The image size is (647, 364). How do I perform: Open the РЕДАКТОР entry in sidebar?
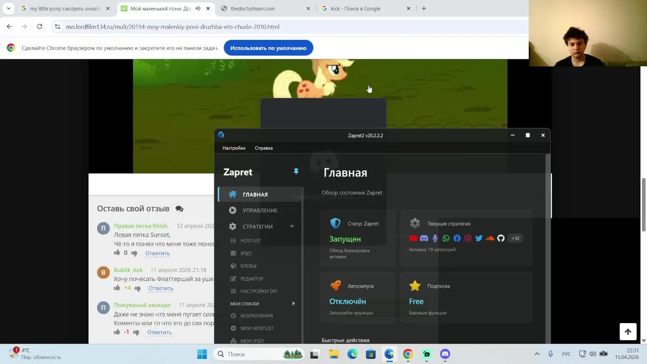252,279
